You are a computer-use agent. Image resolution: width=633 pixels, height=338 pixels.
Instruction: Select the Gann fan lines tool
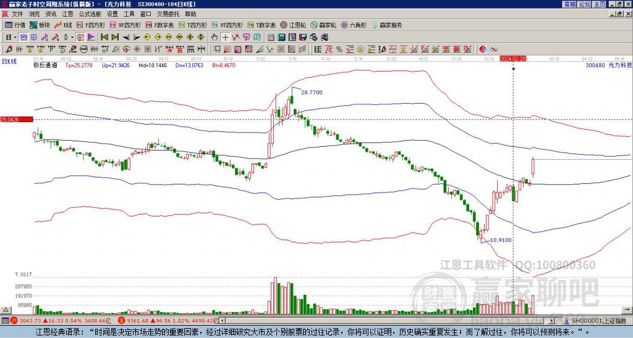227,49
